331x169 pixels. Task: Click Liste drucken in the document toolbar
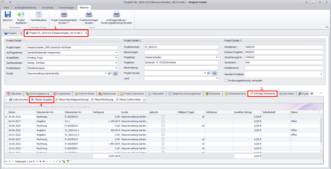pos(19,99)
